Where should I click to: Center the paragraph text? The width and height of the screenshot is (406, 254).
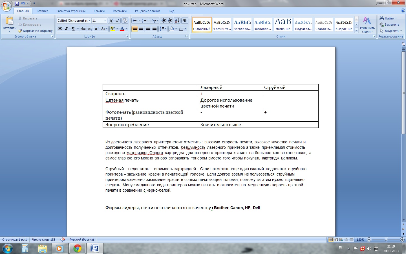tap(141, 29)
